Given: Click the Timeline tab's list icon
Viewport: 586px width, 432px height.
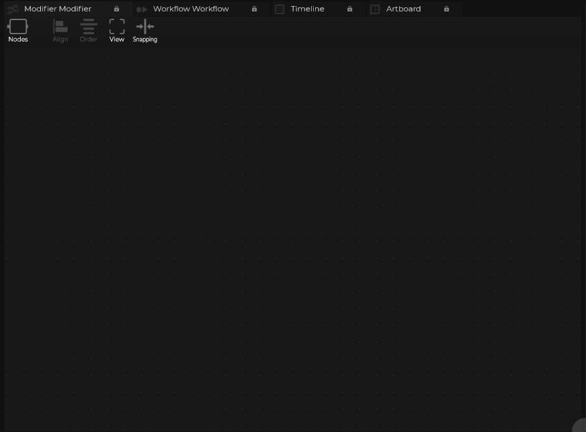Looking at the screenshot, I should (x=280, y=9).
